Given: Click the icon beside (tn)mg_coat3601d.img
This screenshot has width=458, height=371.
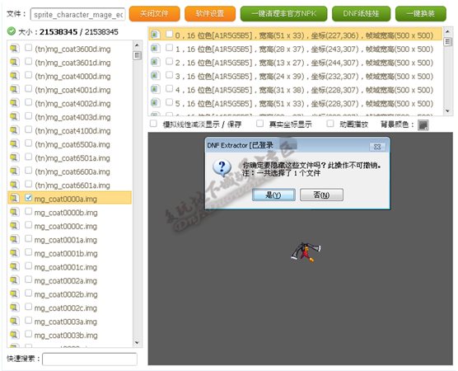Looking at the screenshot, I should 14,62.
